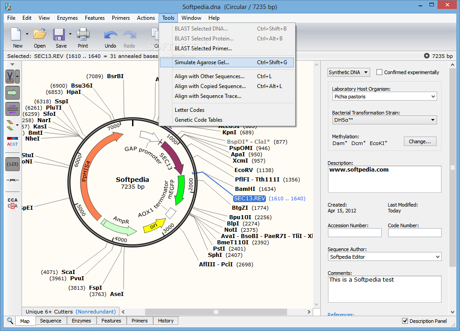Viewport: 460px width, 331px height.
Task: Click the SEC13.REV primer label
Action: point(249,199)
